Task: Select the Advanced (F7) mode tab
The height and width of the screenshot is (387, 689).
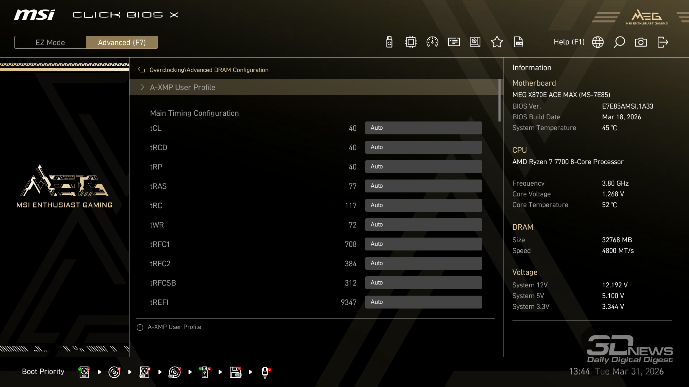Action: pyautogui.click(x=122, y=42)
